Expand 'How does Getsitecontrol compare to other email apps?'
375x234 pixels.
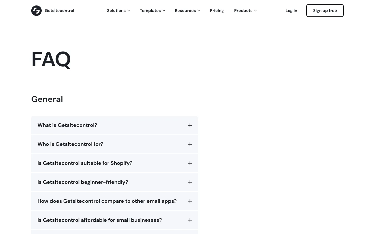click(x=115, y=201)
